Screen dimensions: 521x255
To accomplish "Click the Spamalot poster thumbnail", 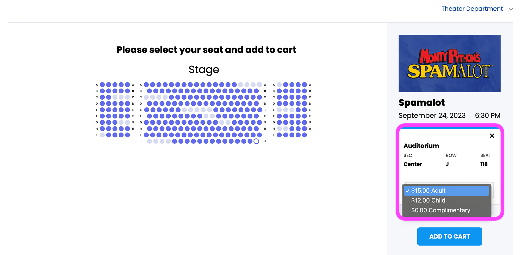I will [x=449, y=63].
